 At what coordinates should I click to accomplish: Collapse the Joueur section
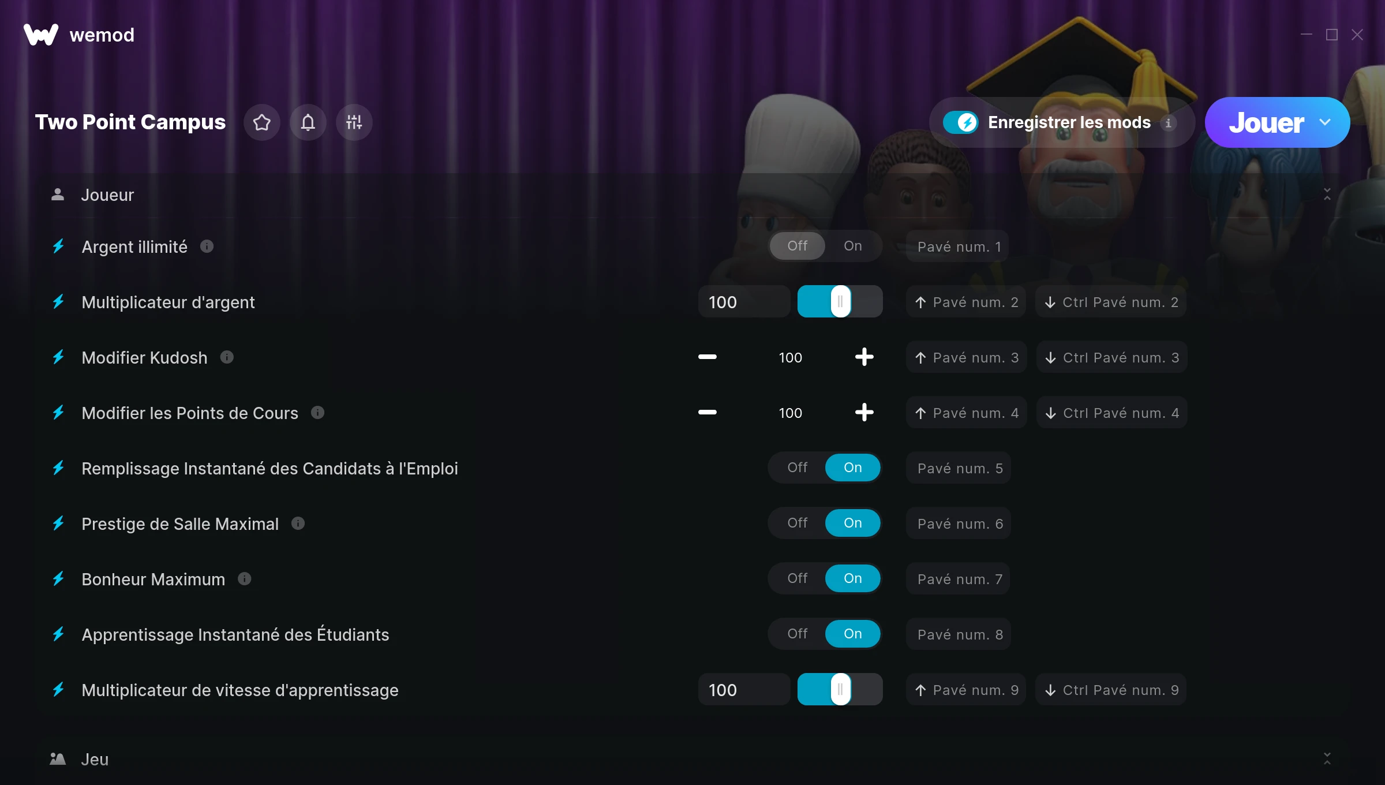tap(1327, 195)
